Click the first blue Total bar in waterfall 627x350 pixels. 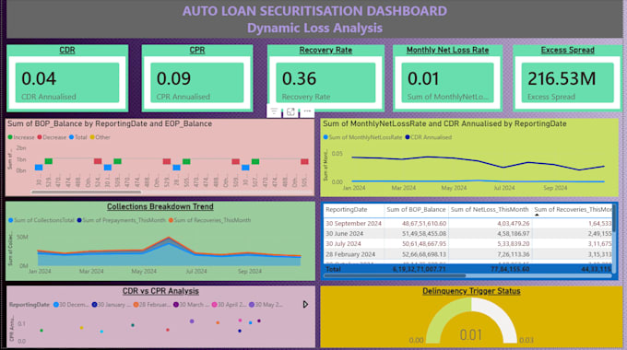[39, 168]
